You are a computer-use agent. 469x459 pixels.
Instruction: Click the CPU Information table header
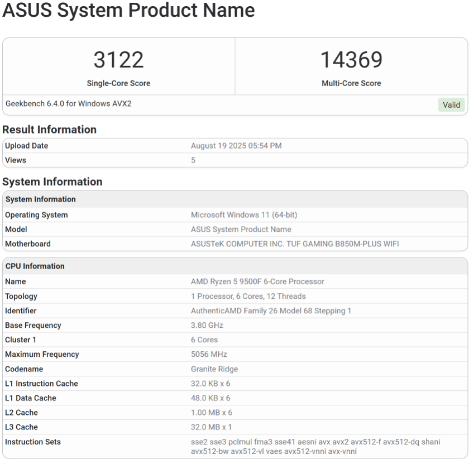point(35,266)
